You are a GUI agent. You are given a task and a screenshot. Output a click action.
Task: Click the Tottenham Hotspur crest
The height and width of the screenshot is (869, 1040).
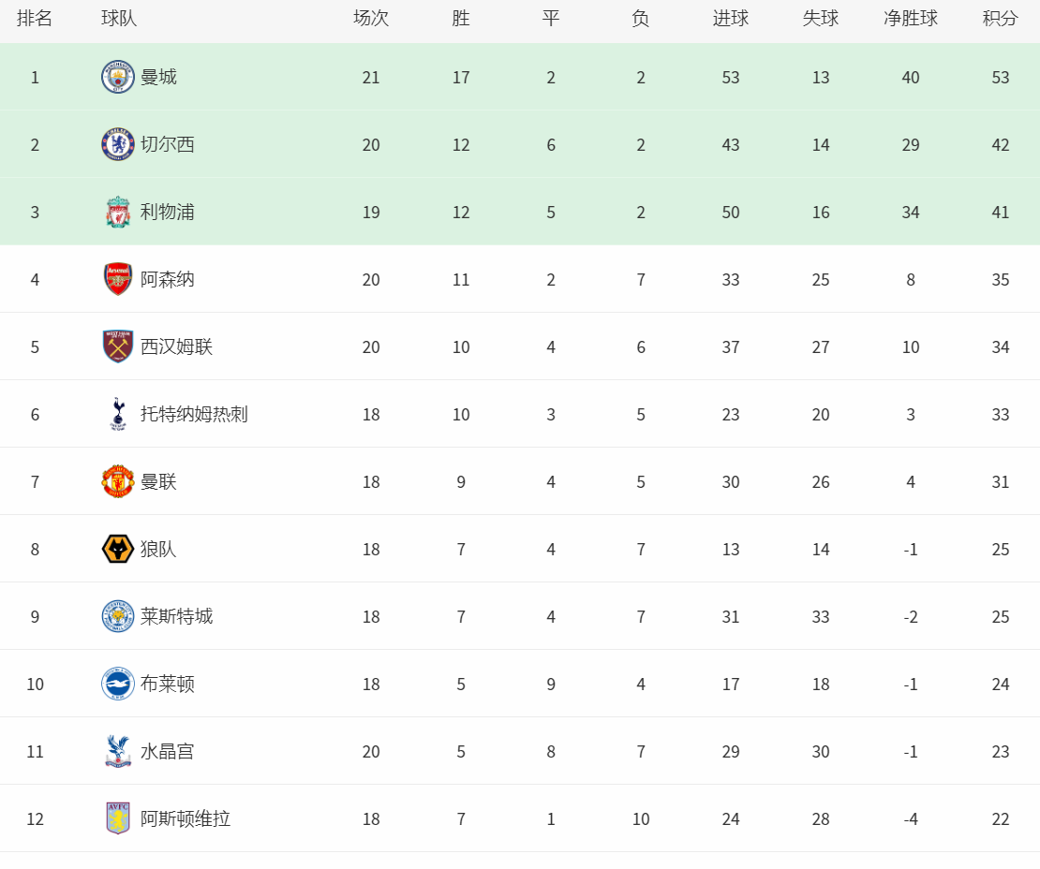pyautogui.click(x=118, y=414)
